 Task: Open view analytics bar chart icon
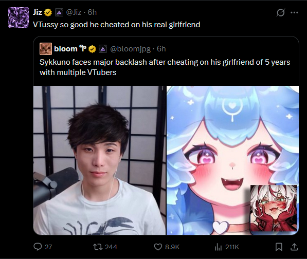pyautogui.click(x=218, y=247)
